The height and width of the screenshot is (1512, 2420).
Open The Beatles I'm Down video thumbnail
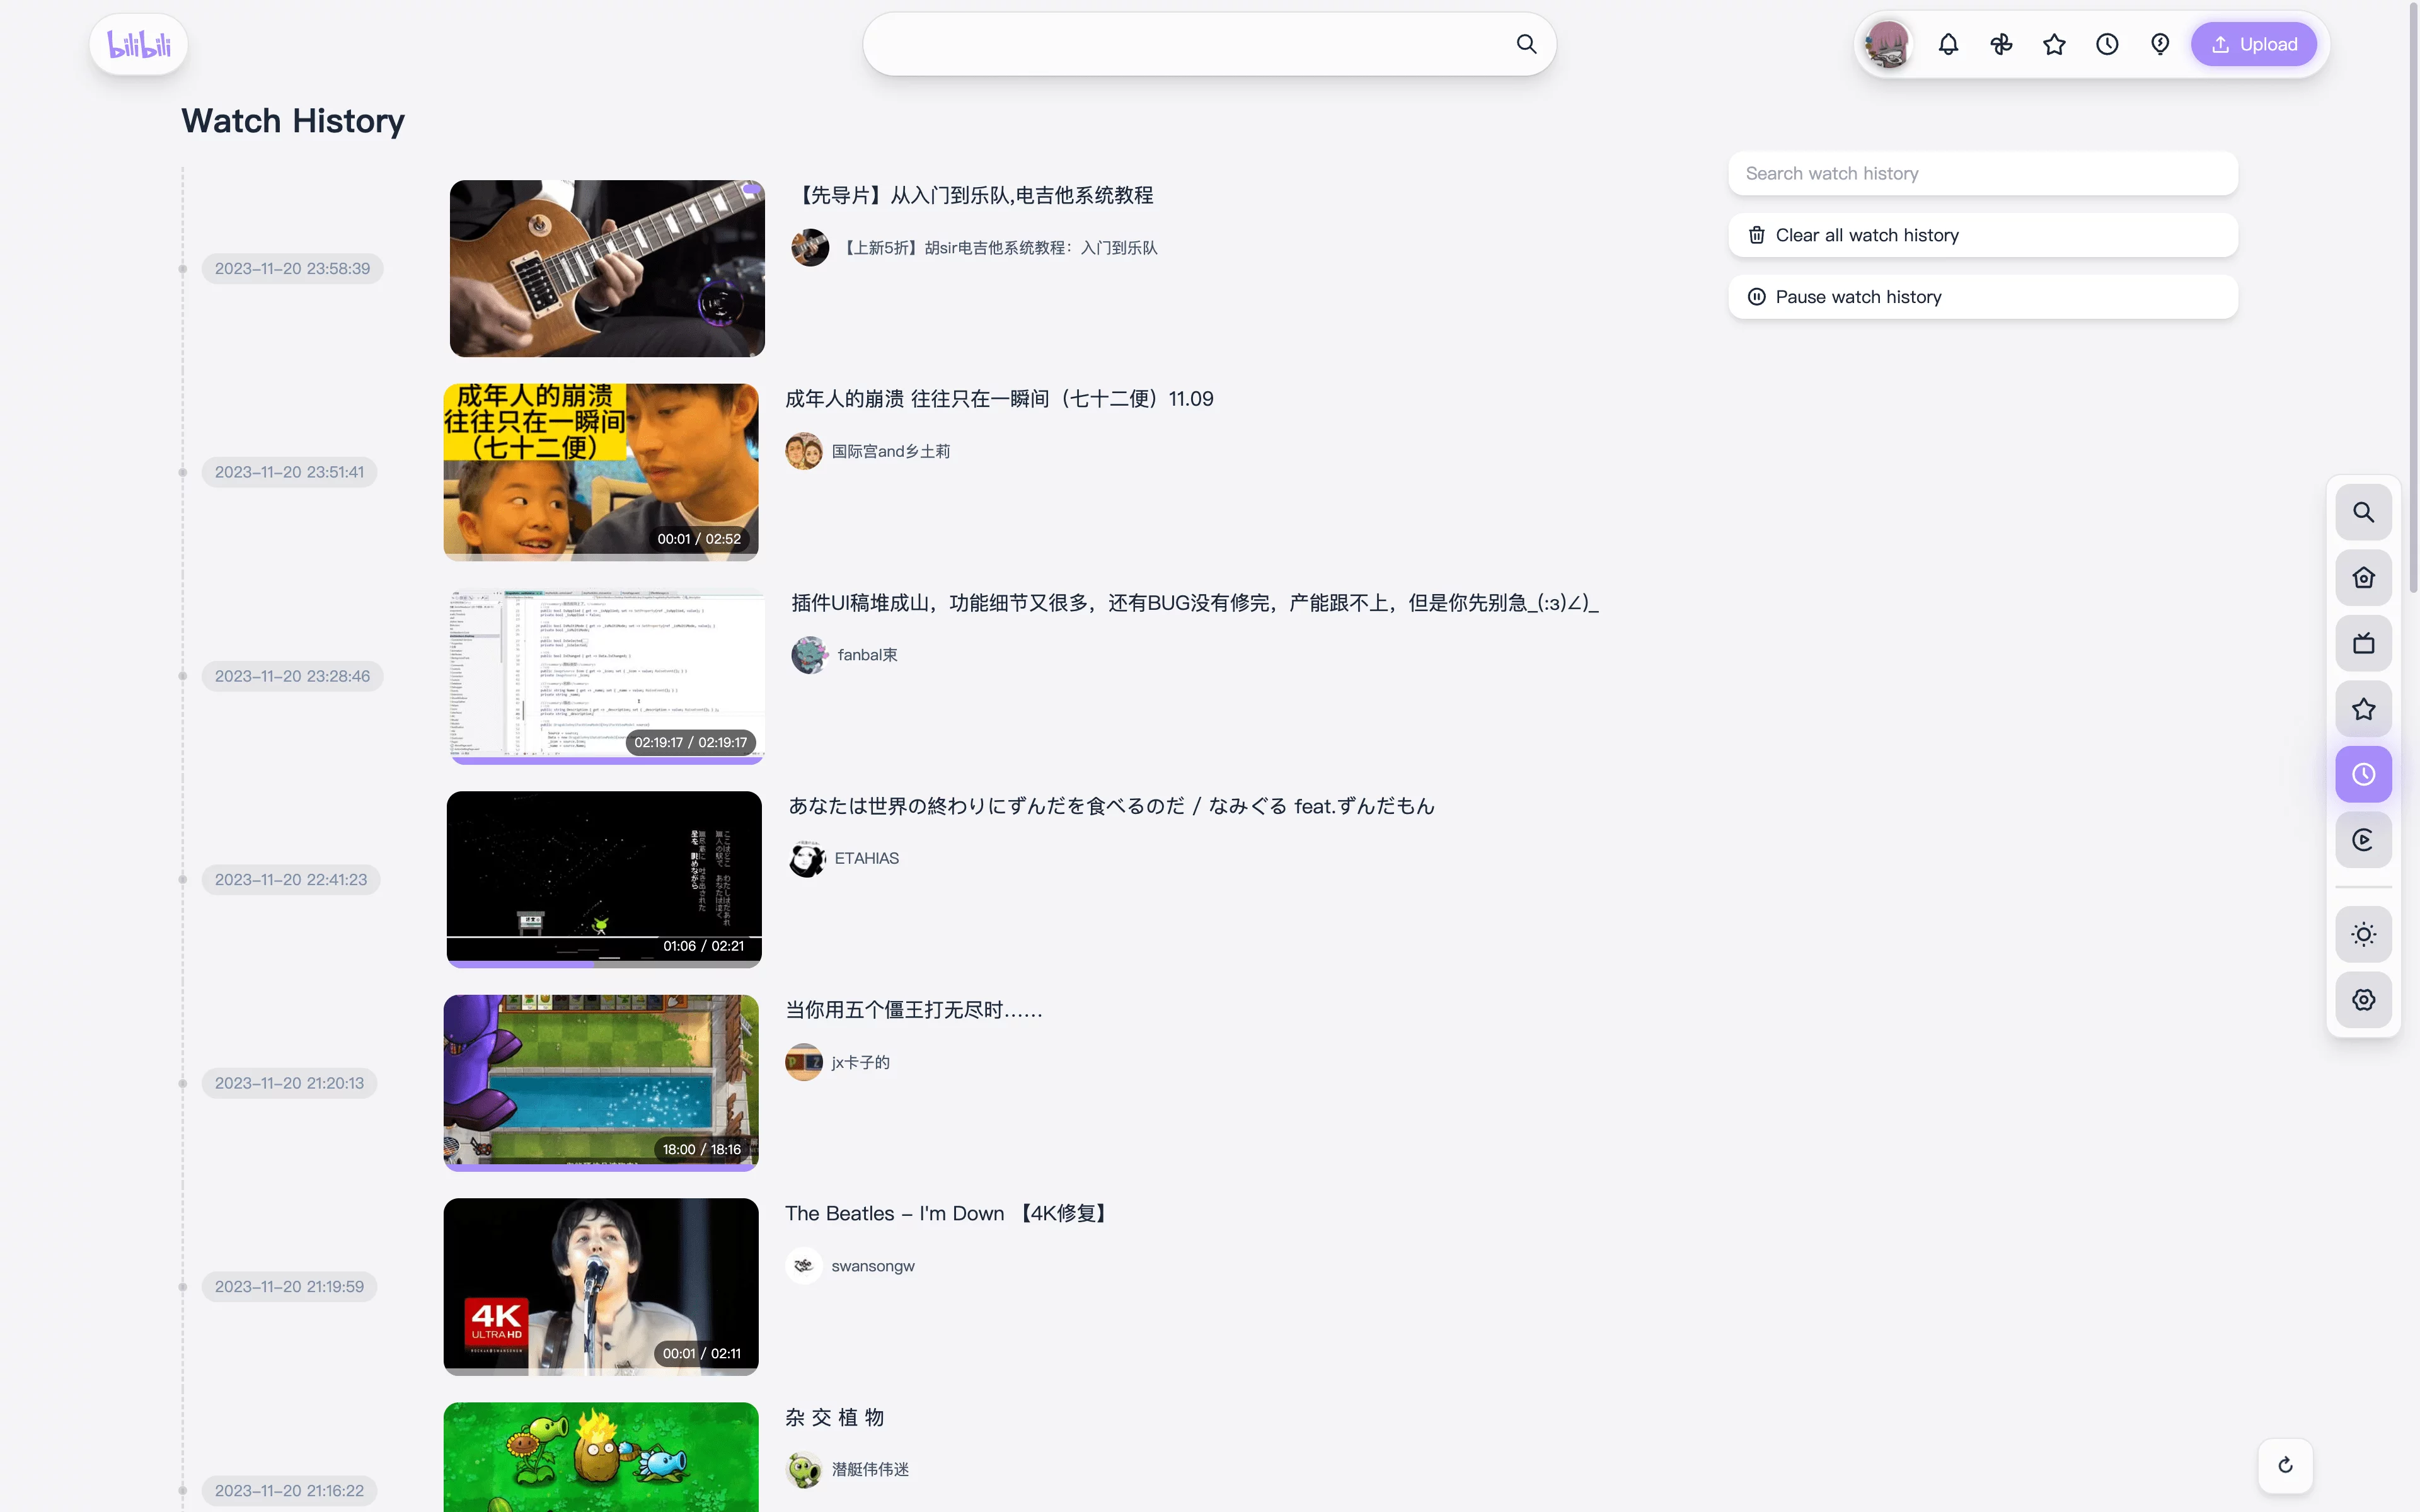(601, 1286)
